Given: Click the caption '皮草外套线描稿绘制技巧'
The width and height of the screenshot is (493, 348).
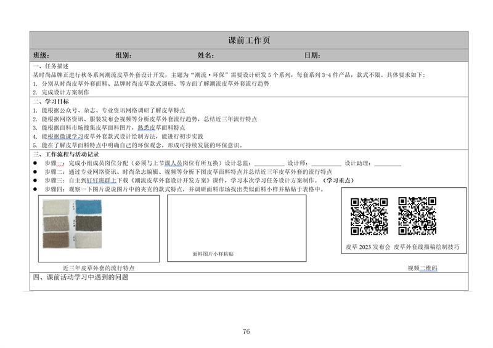Looking at the screenshot, I should (x=426, y=247).
